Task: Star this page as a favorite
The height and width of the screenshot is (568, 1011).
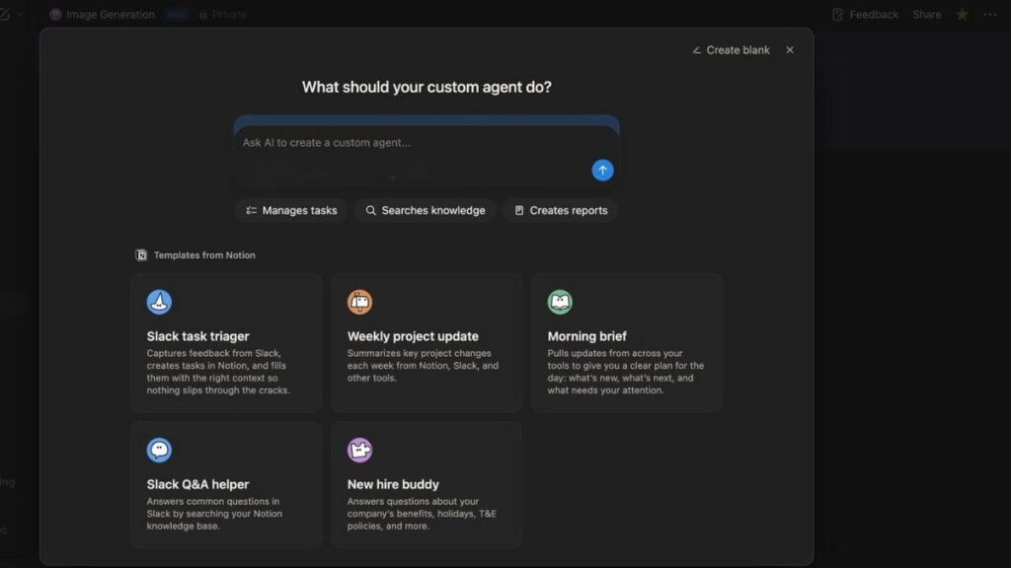Action: click(962, 15)
